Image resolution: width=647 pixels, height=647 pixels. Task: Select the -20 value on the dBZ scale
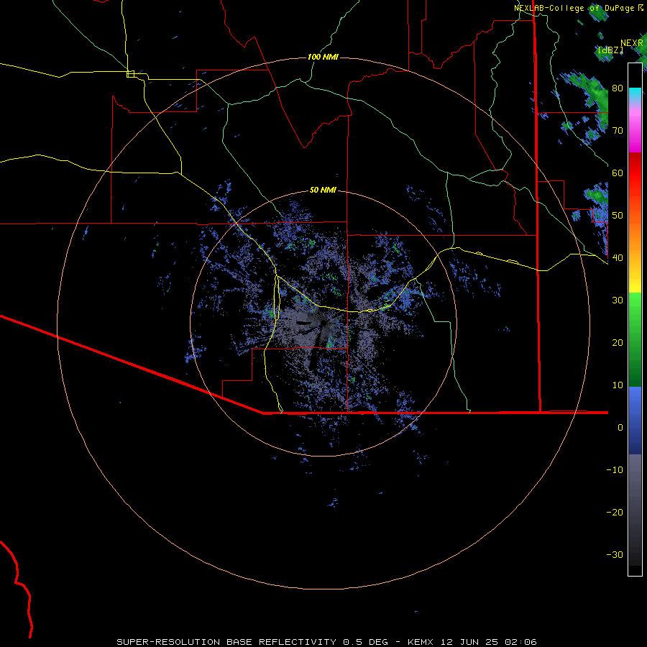pyautogui.click(x=615, y=513)
